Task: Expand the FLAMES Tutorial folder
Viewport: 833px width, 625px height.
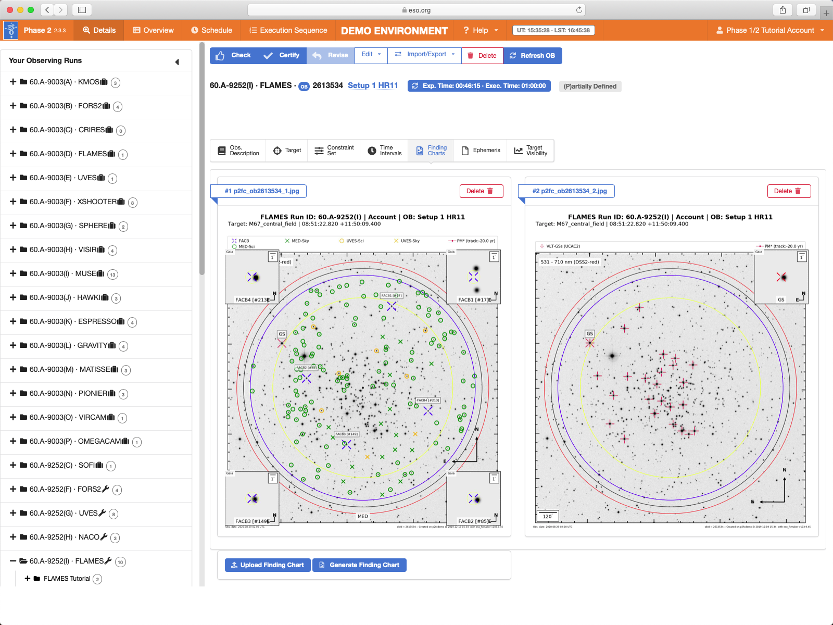Action: tap(28, 579)
